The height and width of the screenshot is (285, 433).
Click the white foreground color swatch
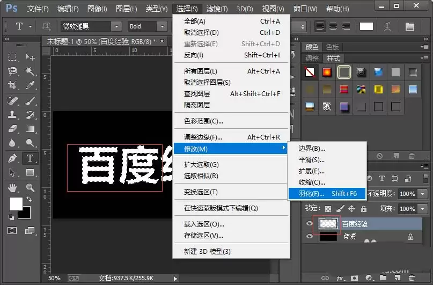click(x=16, y=204)
